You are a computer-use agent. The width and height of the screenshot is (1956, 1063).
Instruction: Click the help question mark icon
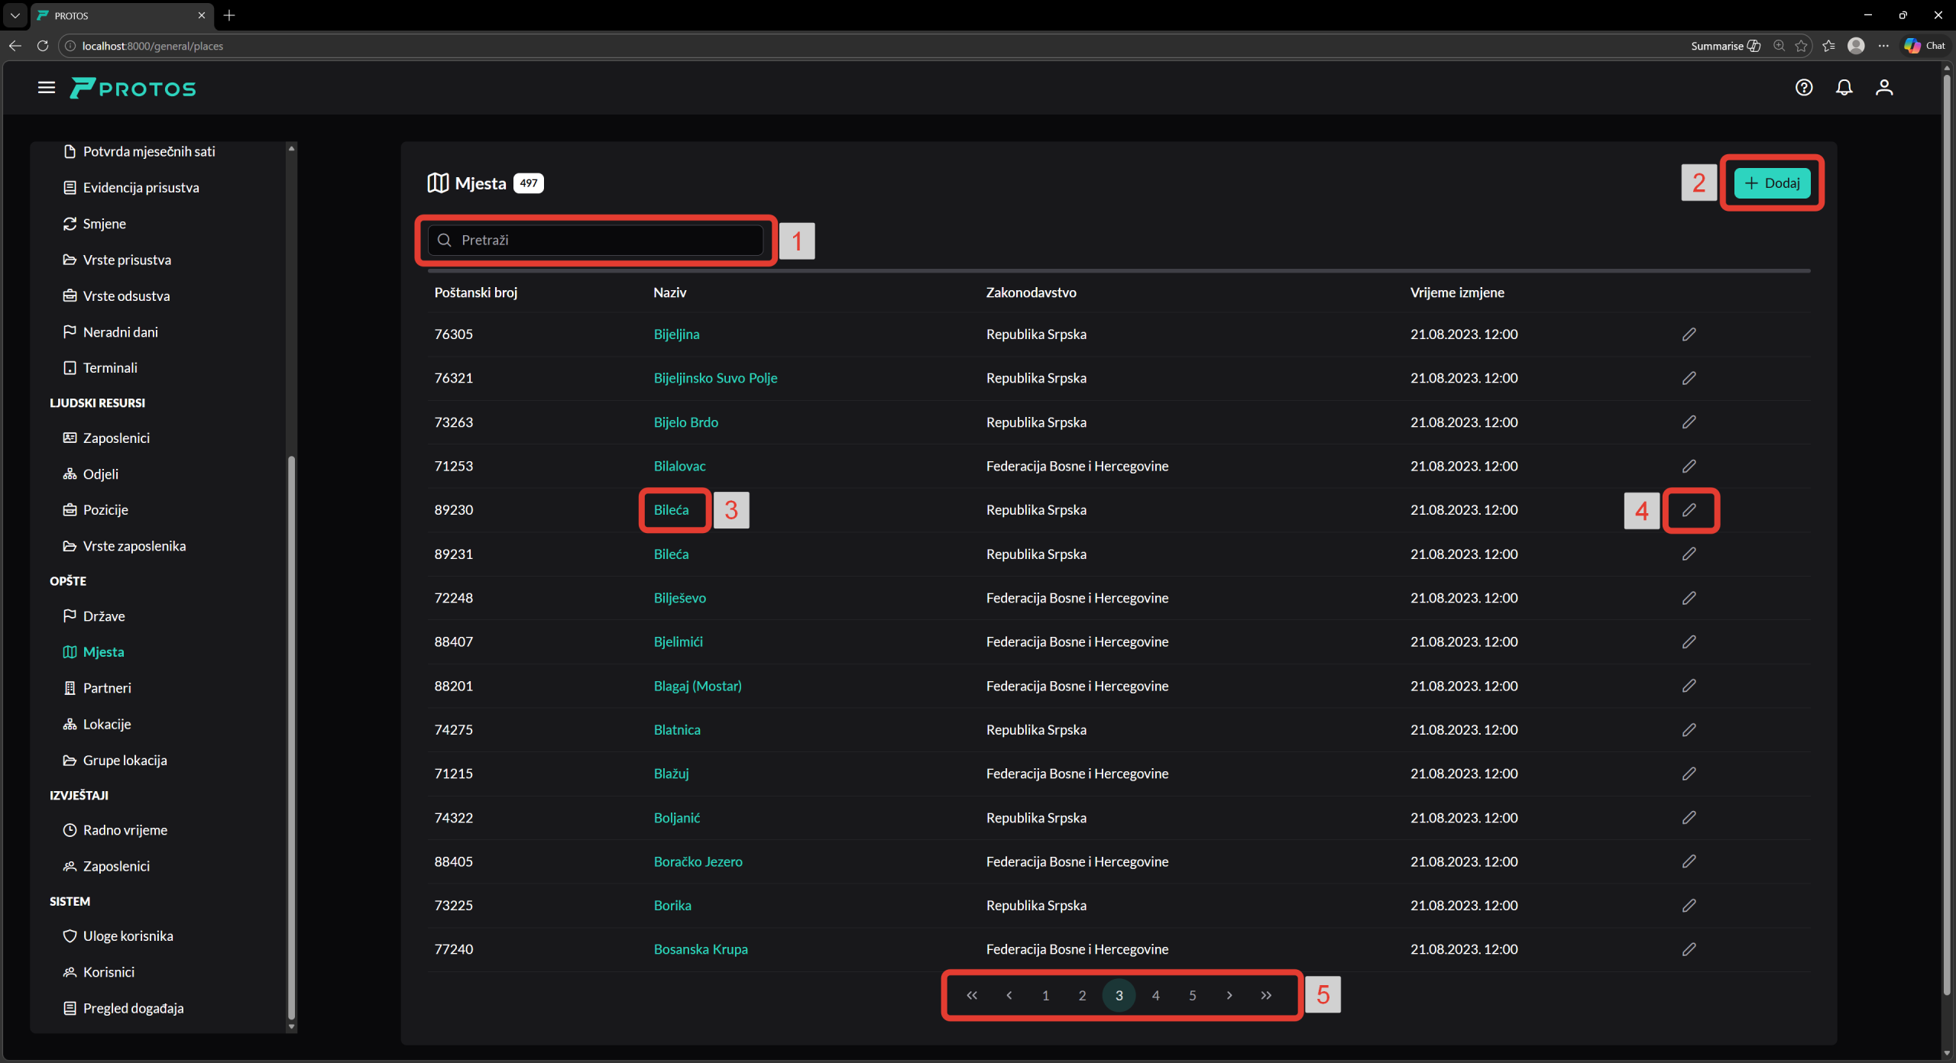1803,88
